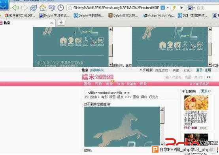Open the Delphi 中的颜色 bookmark
Screen dimensions: 219x155
pyautogui.click(x=89, y=15)
